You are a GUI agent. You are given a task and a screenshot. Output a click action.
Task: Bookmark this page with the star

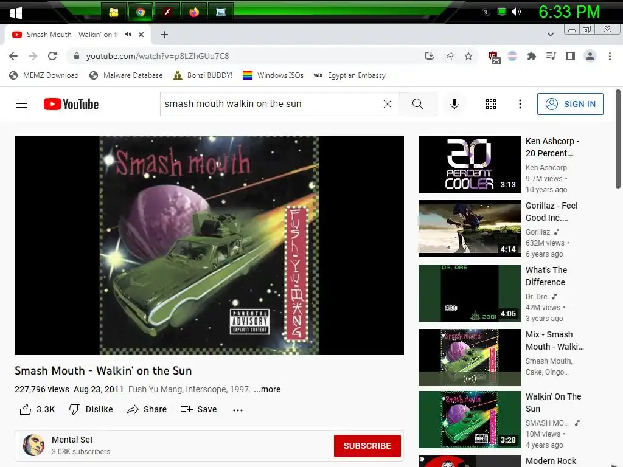(x=468, y=56)
